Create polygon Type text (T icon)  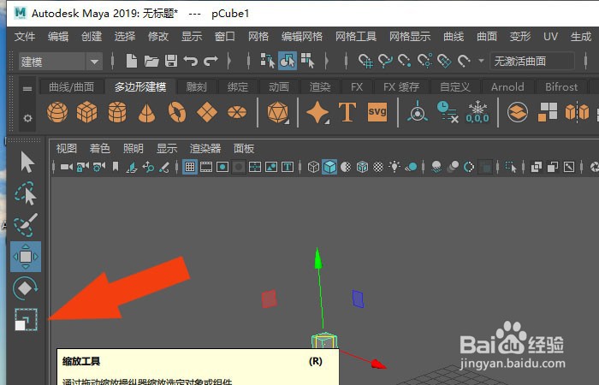coord(347,112)
